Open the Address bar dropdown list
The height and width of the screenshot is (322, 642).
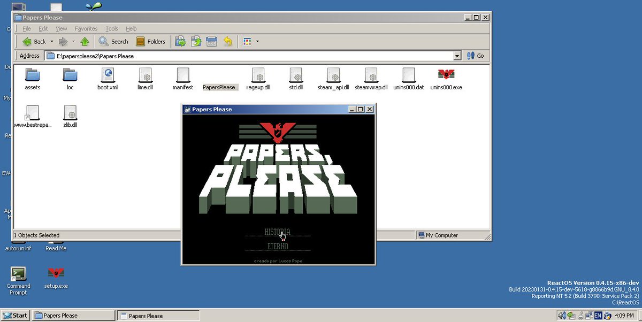coord(456,56)
